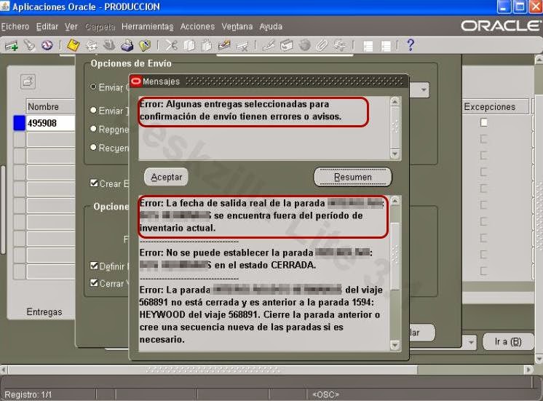This screenshot has height=401, width=543.
Task: Click the Paste clipboard icon
Action: pos(207,45)
